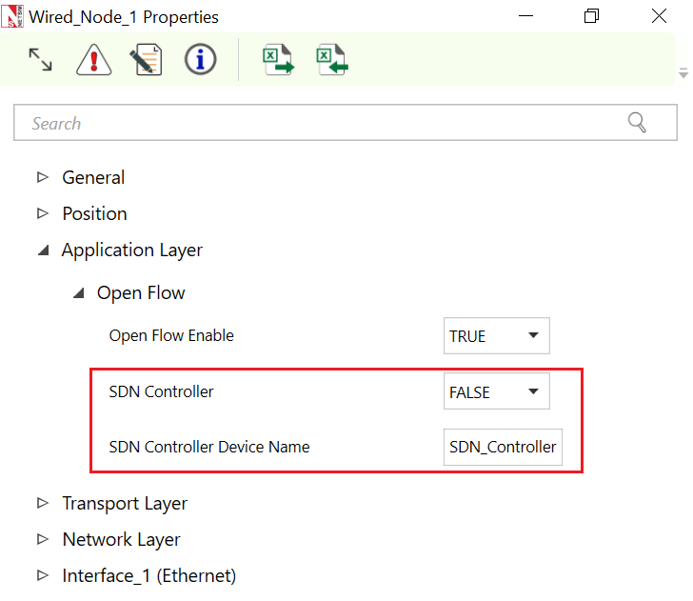The width and height of the screenshot is (693, 601).
Task: Expand the General section
Action: [42, 177]
